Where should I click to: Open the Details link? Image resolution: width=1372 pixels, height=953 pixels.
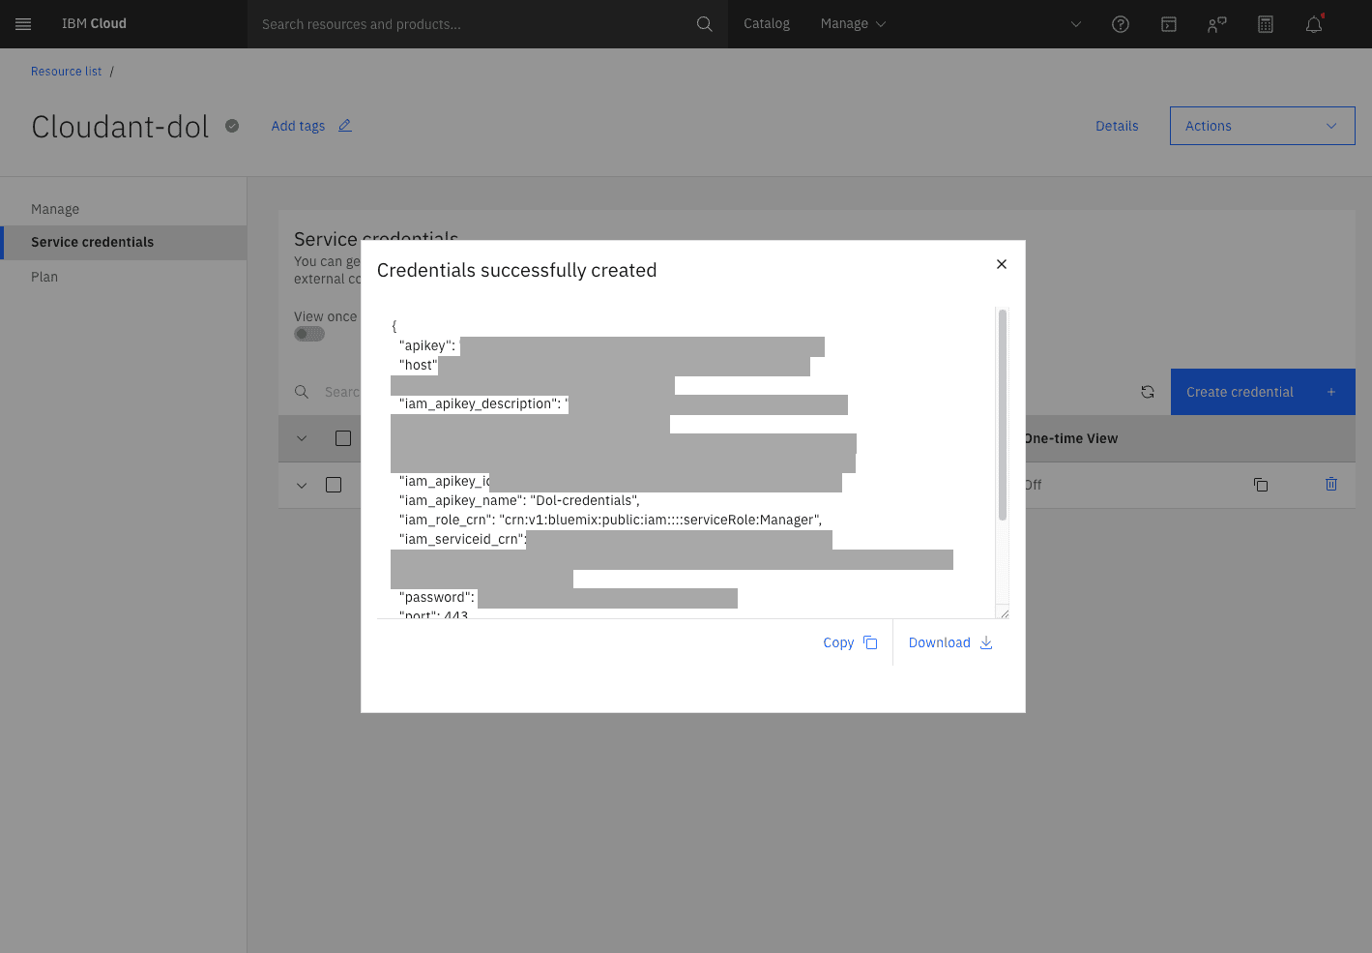tap(1117, 126)
